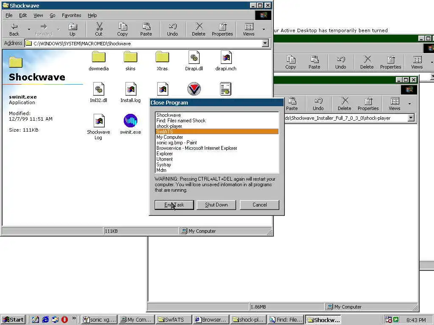Switch to the SwfATS taskbar button
Viewport: 434px width, 325px height.
(174, 320)
